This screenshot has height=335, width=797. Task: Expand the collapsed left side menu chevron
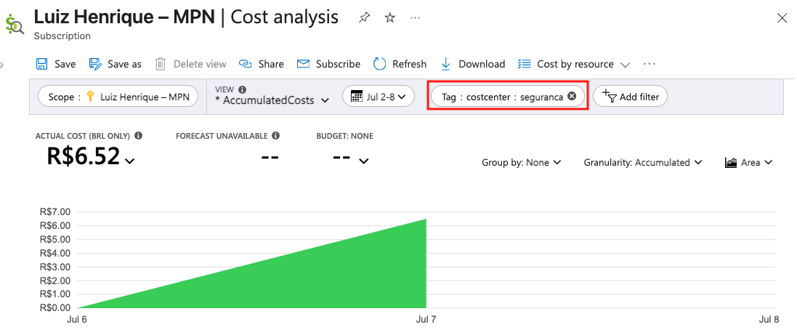click(1, 64)
